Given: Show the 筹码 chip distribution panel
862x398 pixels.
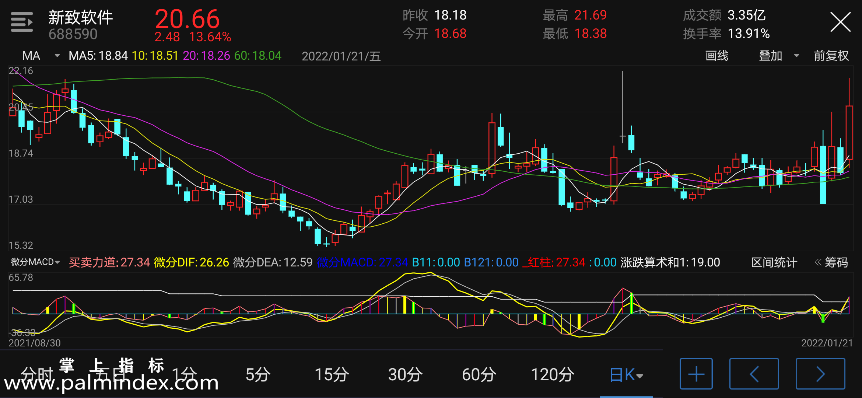Looking at the screenshot, I should click(x=831, y=262).
